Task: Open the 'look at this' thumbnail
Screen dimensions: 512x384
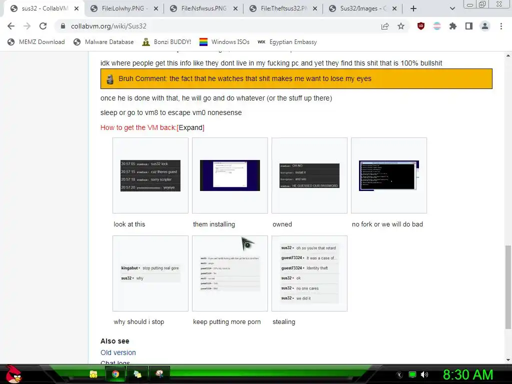Action: [150, 175]
